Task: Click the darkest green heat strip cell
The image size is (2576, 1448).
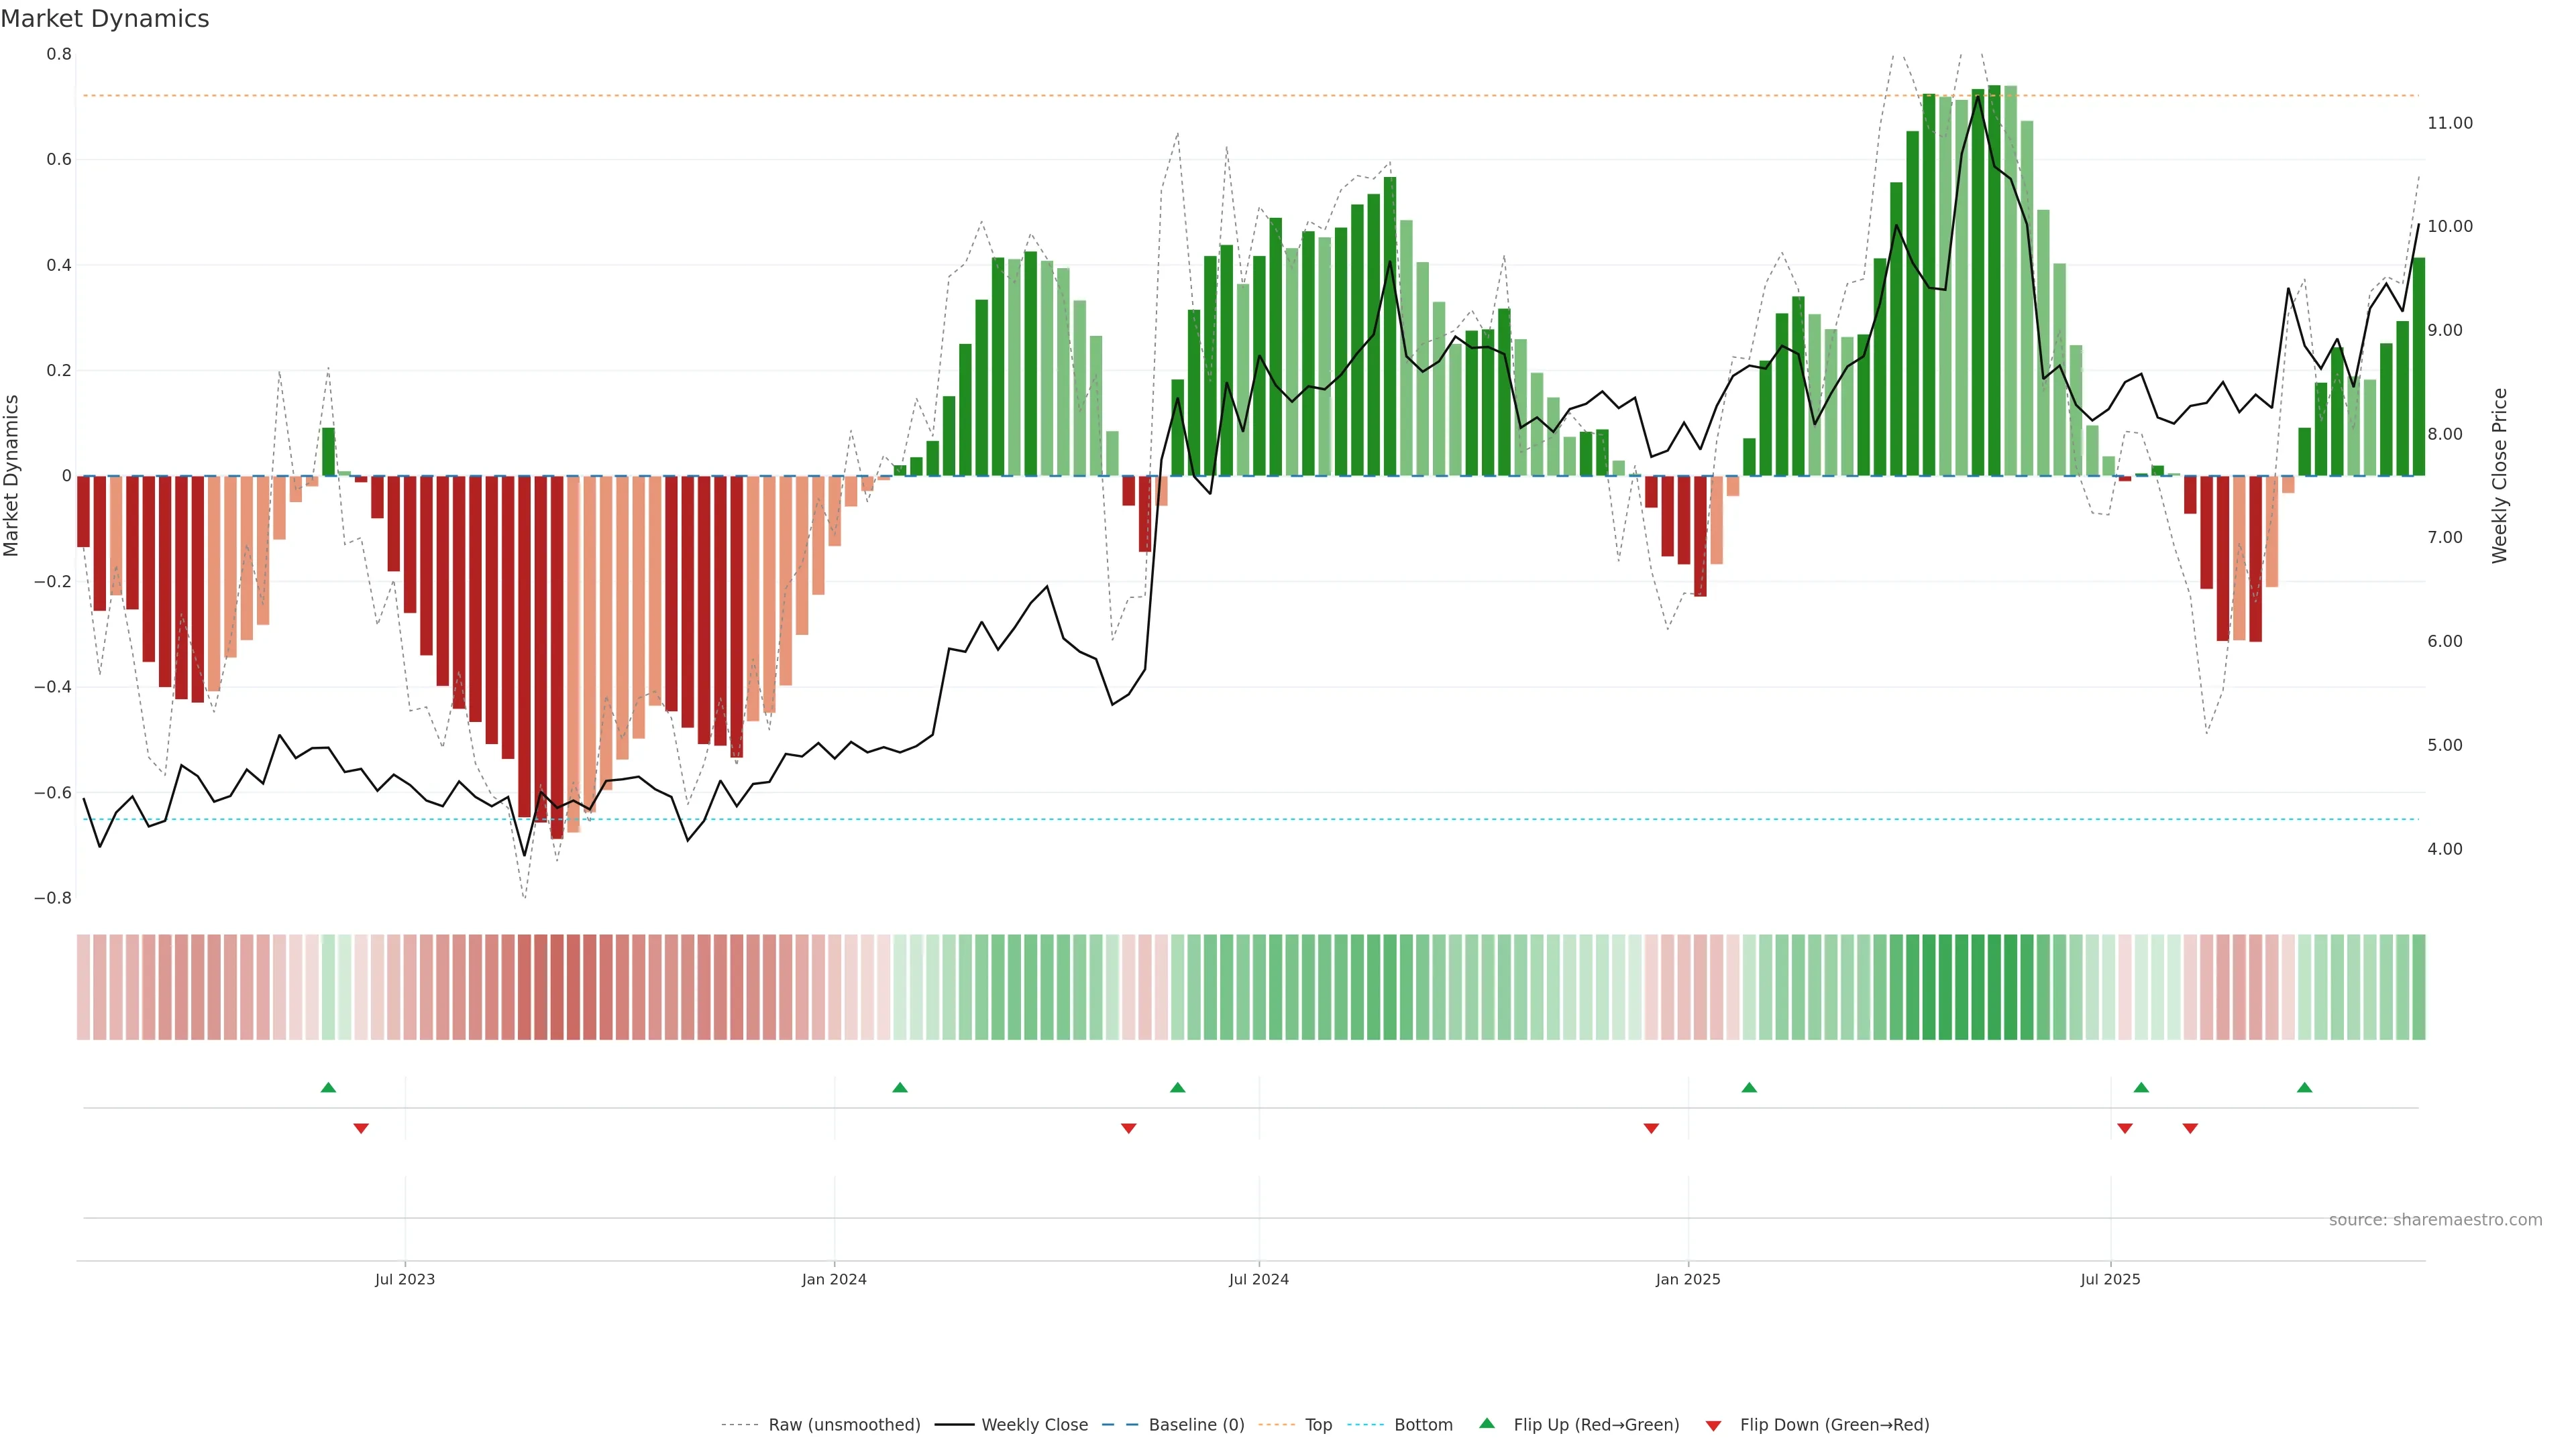Action: (x=1994, y=987)
